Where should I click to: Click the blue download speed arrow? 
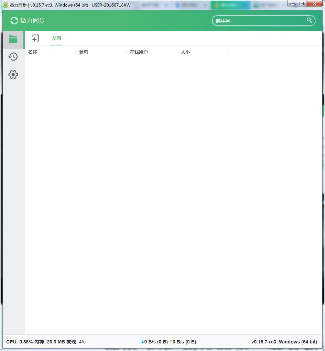tap(143, 342)
